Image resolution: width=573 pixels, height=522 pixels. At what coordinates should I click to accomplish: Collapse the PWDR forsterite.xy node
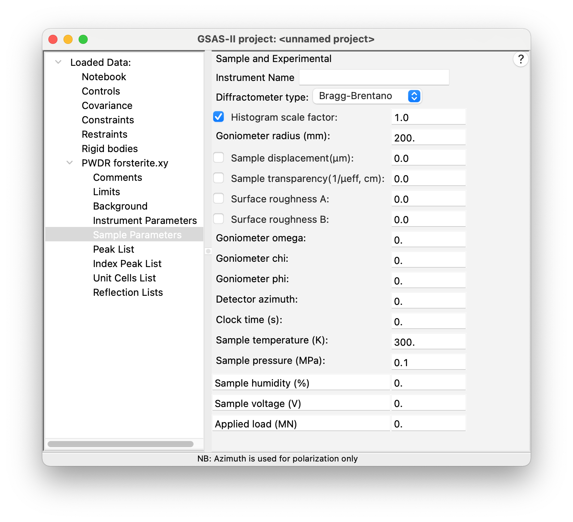point(70,163)
